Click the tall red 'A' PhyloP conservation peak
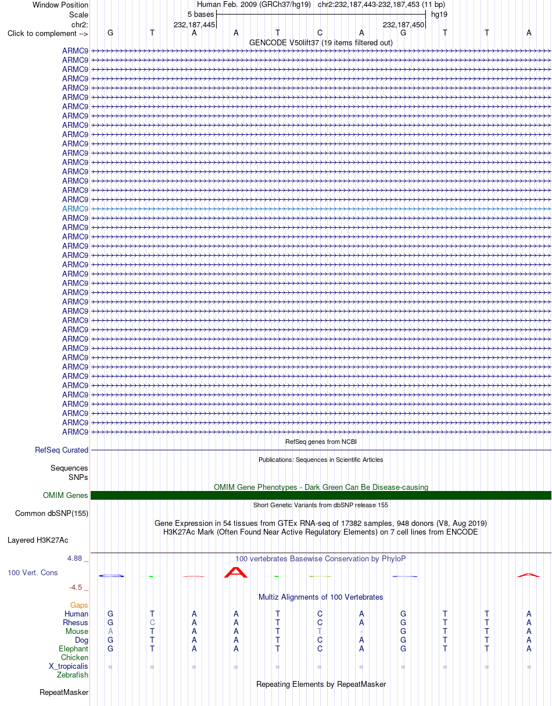 (x=236, y=572)
